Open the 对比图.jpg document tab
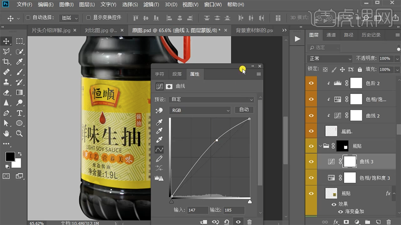The width and height of the screenshot is (401, 225). 100,30
